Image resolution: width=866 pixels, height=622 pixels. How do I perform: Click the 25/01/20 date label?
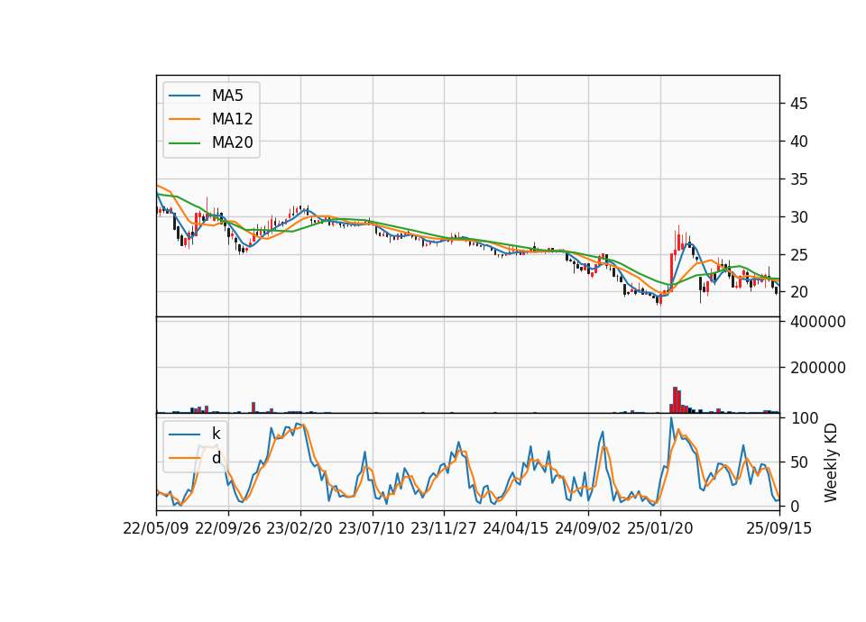(660, 529)
